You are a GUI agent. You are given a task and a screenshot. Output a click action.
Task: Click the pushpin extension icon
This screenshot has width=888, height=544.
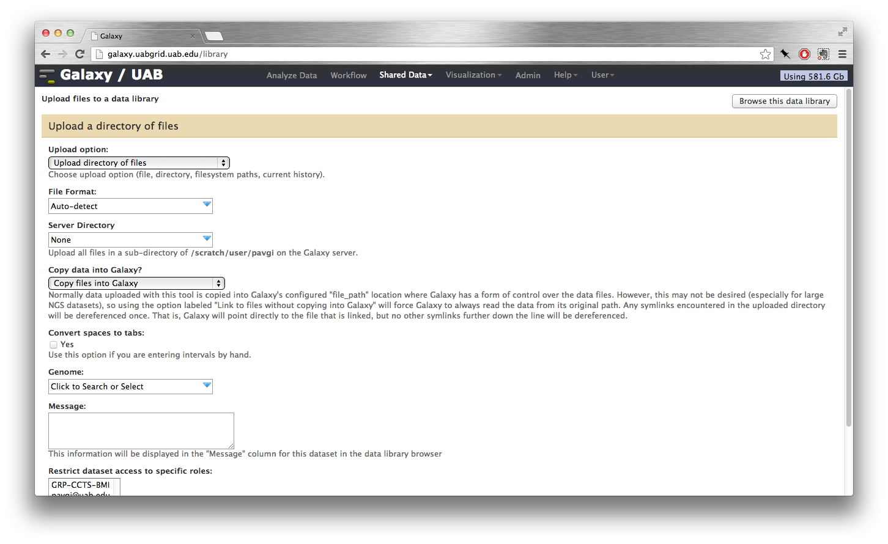785,54
